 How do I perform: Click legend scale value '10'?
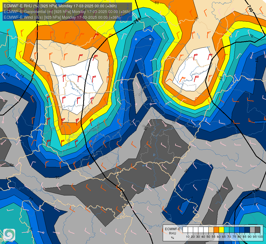tap(188, 237)
